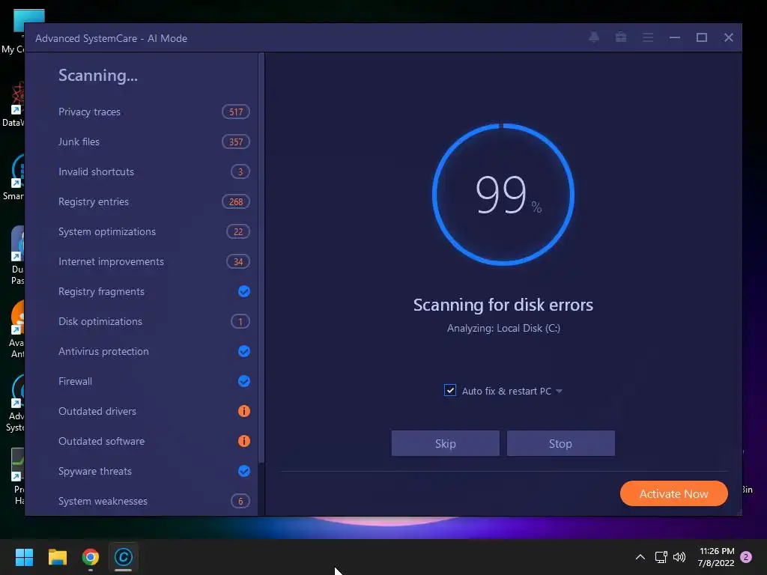Click the Activate Now button
Viewport: 767px width, 575px height.
coord(673,493)
